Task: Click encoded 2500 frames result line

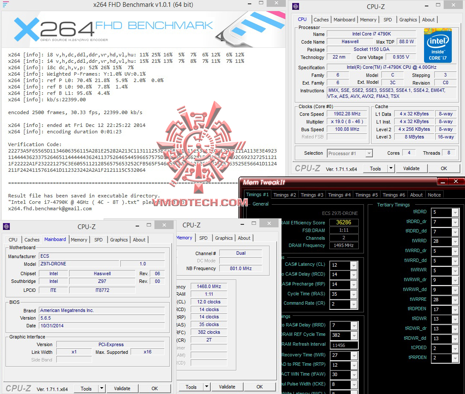Action: 75,112
